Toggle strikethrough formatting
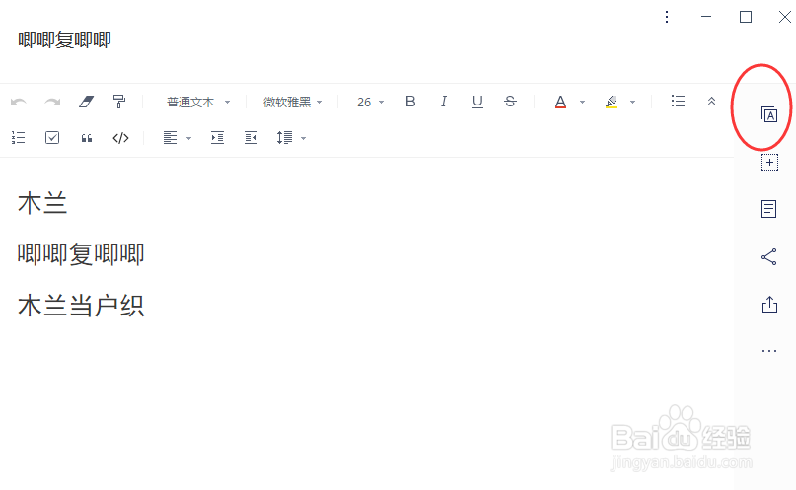Image resolution: width=796 pixels, height=490 pixels. tap(510, 102)
